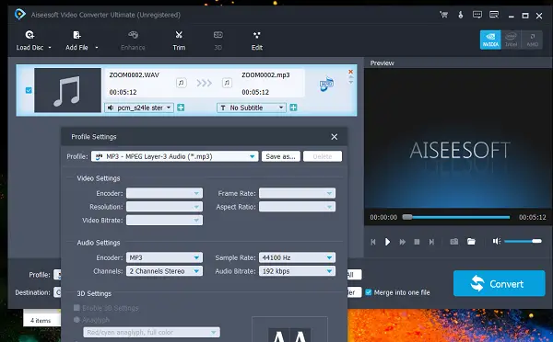Click the Add File button

(76, 40)
